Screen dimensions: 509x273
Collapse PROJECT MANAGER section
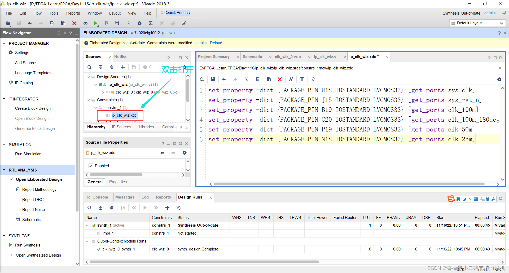pyautogui.click(x=4, y=43)
